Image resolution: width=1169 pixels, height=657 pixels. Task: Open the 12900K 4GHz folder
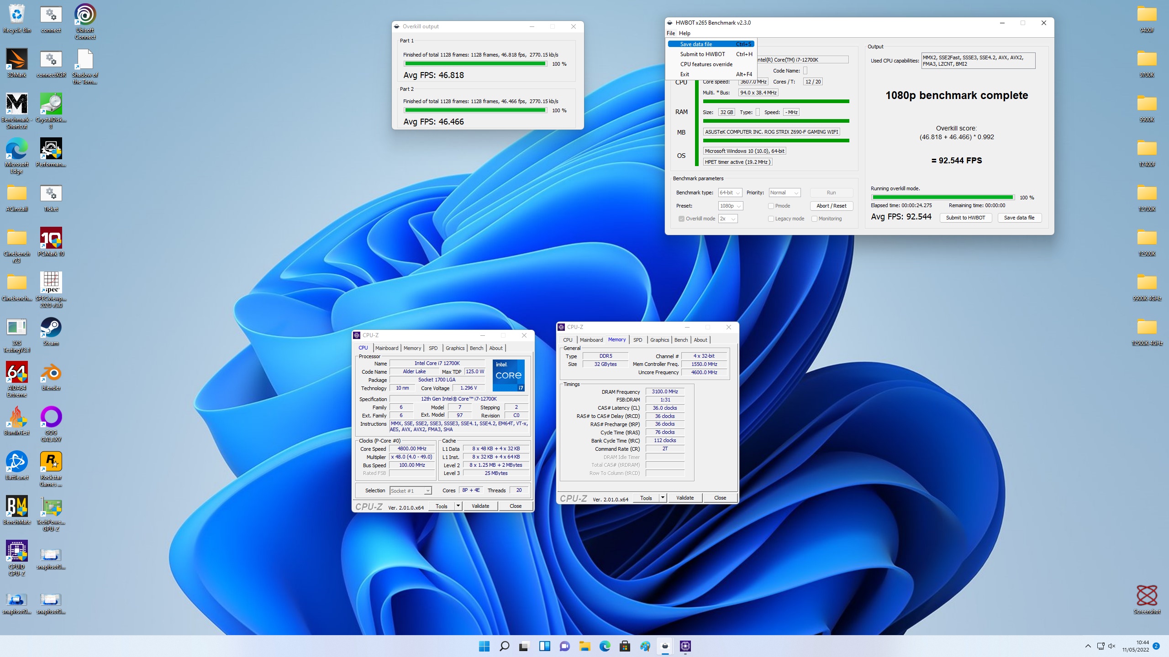click(1147, 332)
